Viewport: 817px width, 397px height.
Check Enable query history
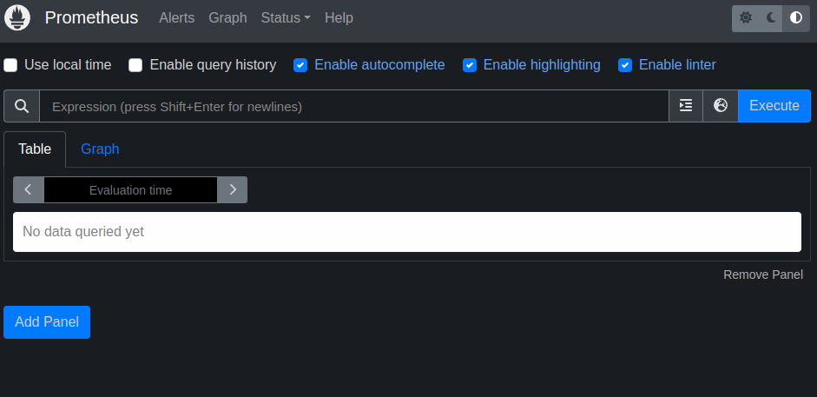135,65
